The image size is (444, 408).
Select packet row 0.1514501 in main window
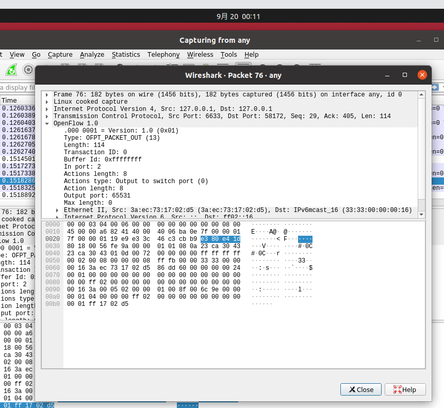18,159
